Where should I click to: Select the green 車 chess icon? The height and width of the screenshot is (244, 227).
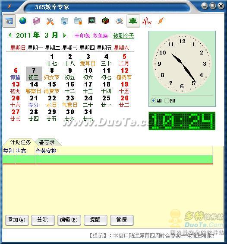tap(133, 21)
